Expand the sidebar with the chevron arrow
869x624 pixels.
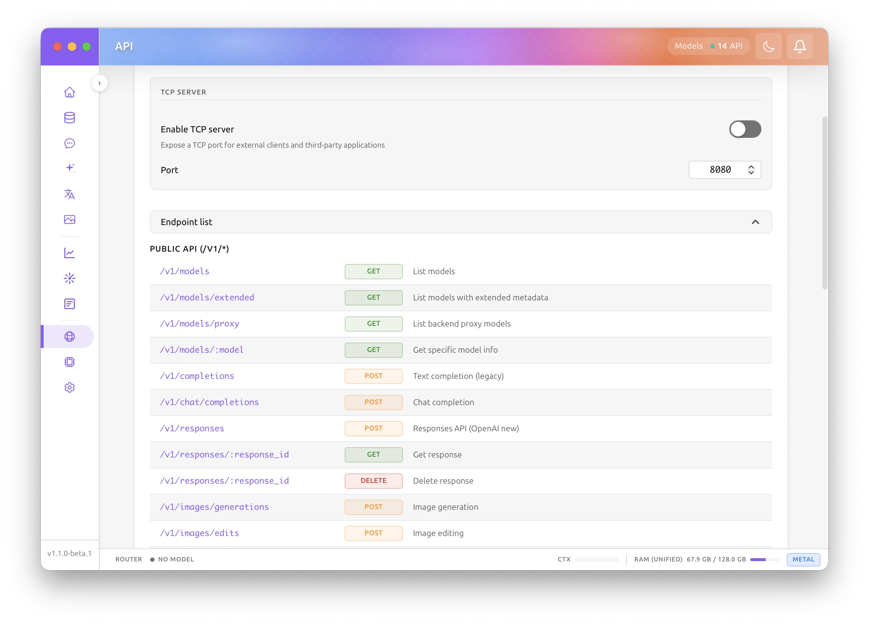pyautogui.click(x=100, y=83)
